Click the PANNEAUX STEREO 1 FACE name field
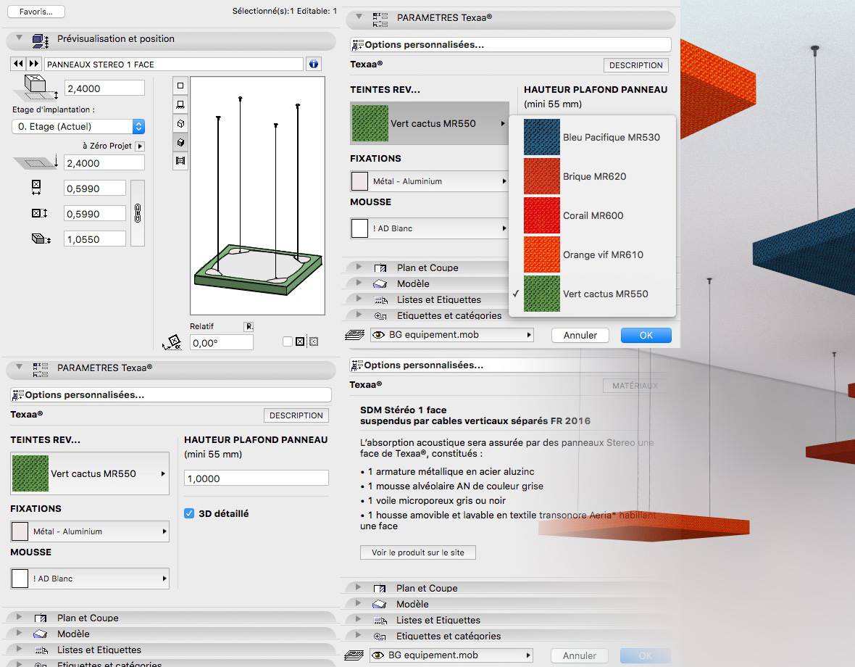Image resolution: width=855 pixels, height=667 pixels. pos(173,64)
